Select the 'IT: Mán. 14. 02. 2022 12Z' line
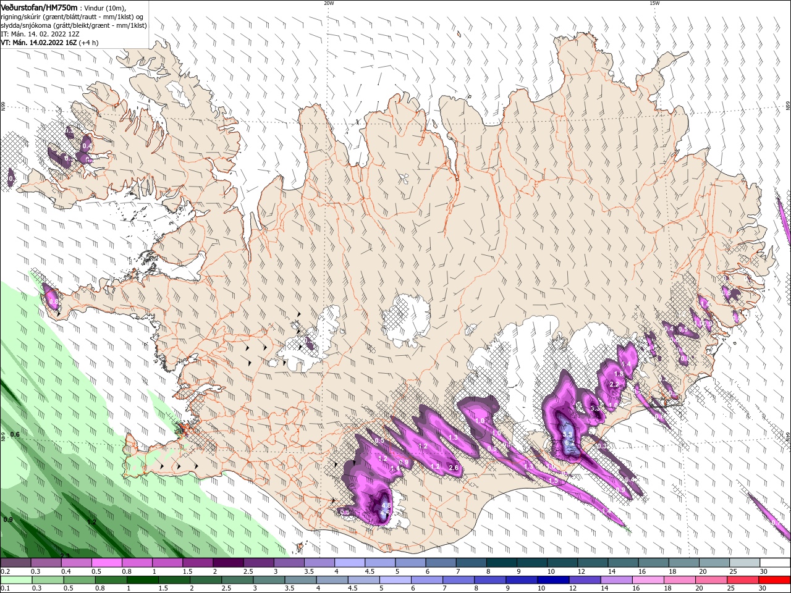 [x=40, y=34]
